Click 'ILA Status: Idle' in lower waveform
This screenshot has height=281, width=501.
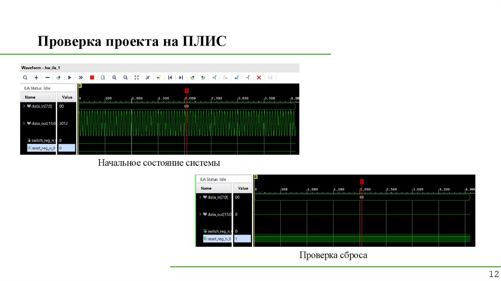click(x=213, y=179)
